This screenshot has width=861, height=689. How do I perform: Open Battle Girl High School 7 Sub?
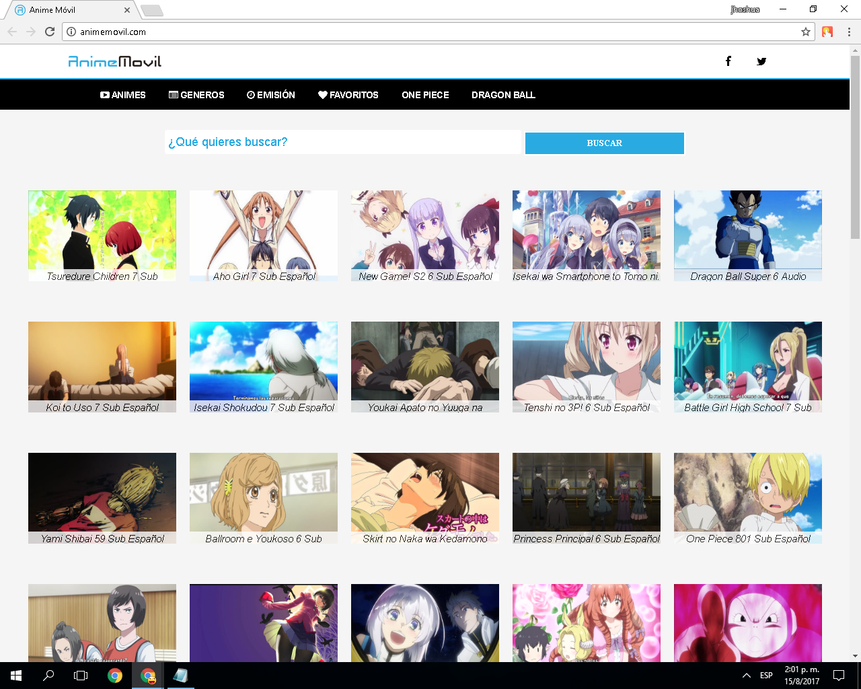(x=748, y=367)
